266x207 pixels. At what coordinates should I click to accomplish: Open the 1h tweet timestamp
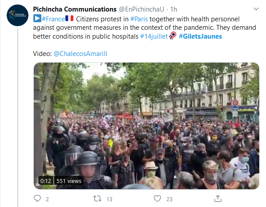click(x=173, y=9)
